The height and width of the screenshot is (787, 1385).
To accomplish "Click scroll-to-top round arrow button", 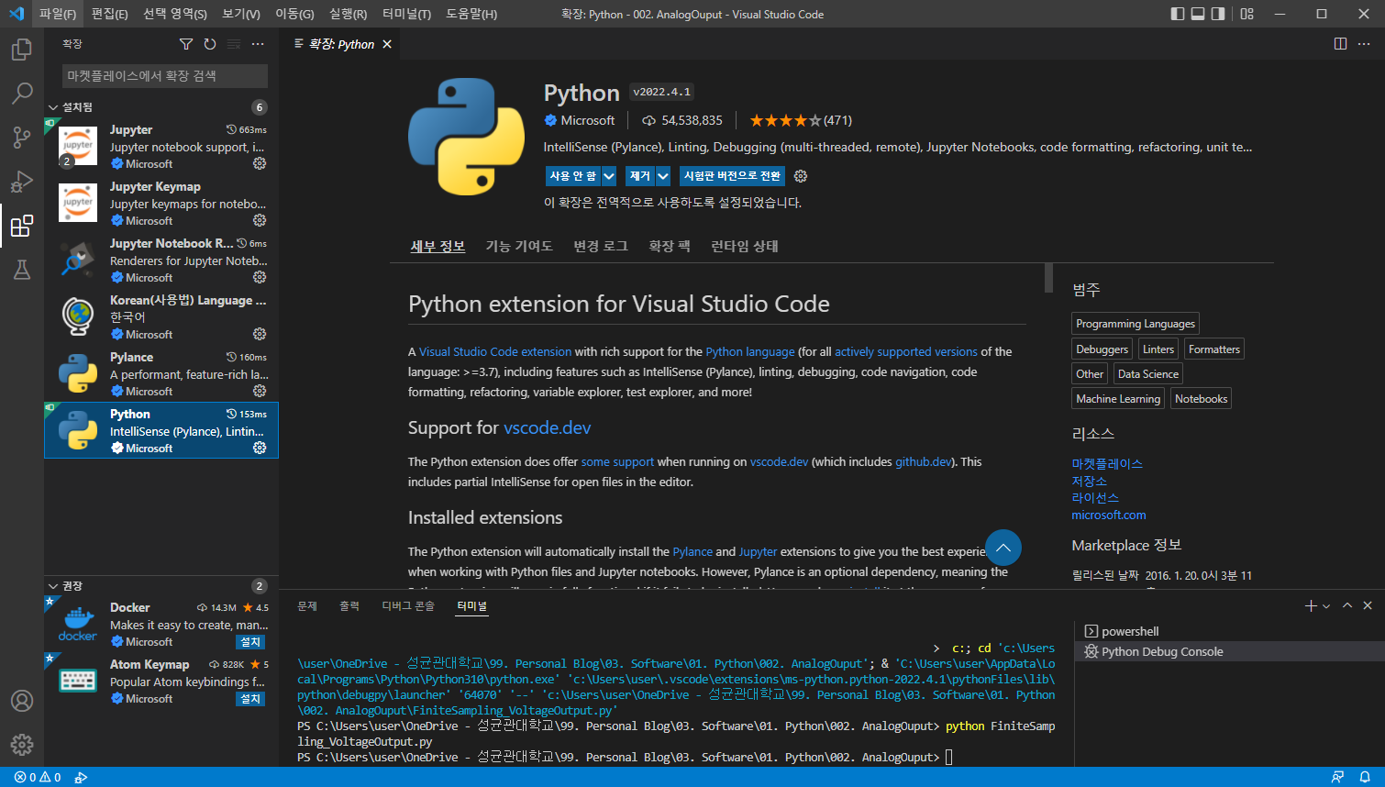I will (1003, 548).
